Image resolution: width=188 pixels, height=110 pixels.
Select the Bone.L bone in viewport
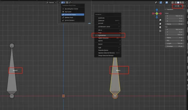(115, 76)
